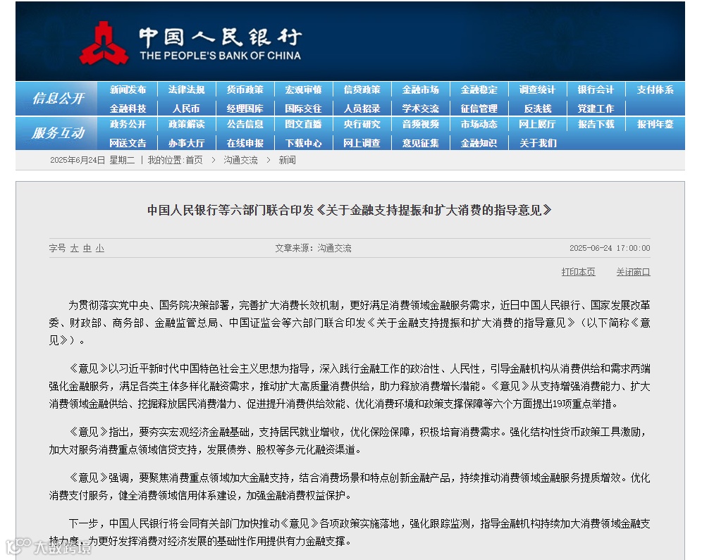
Task: Open 报告下载 navigation item
Action: [x=596, y=124]
